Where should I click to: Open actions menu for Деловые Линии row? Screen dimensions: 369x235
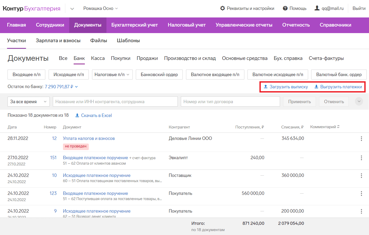(361, 139)
